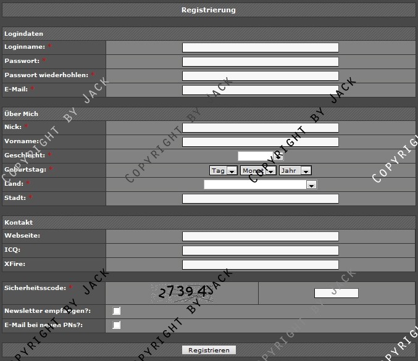Enable the Newsletter empfangen checkbox
Screen dimensions: 418x361
pyautogui.click(x=117, y=311)
